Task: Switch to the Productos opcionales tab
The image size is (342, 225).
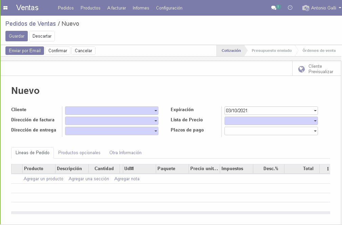Action: 79,153
